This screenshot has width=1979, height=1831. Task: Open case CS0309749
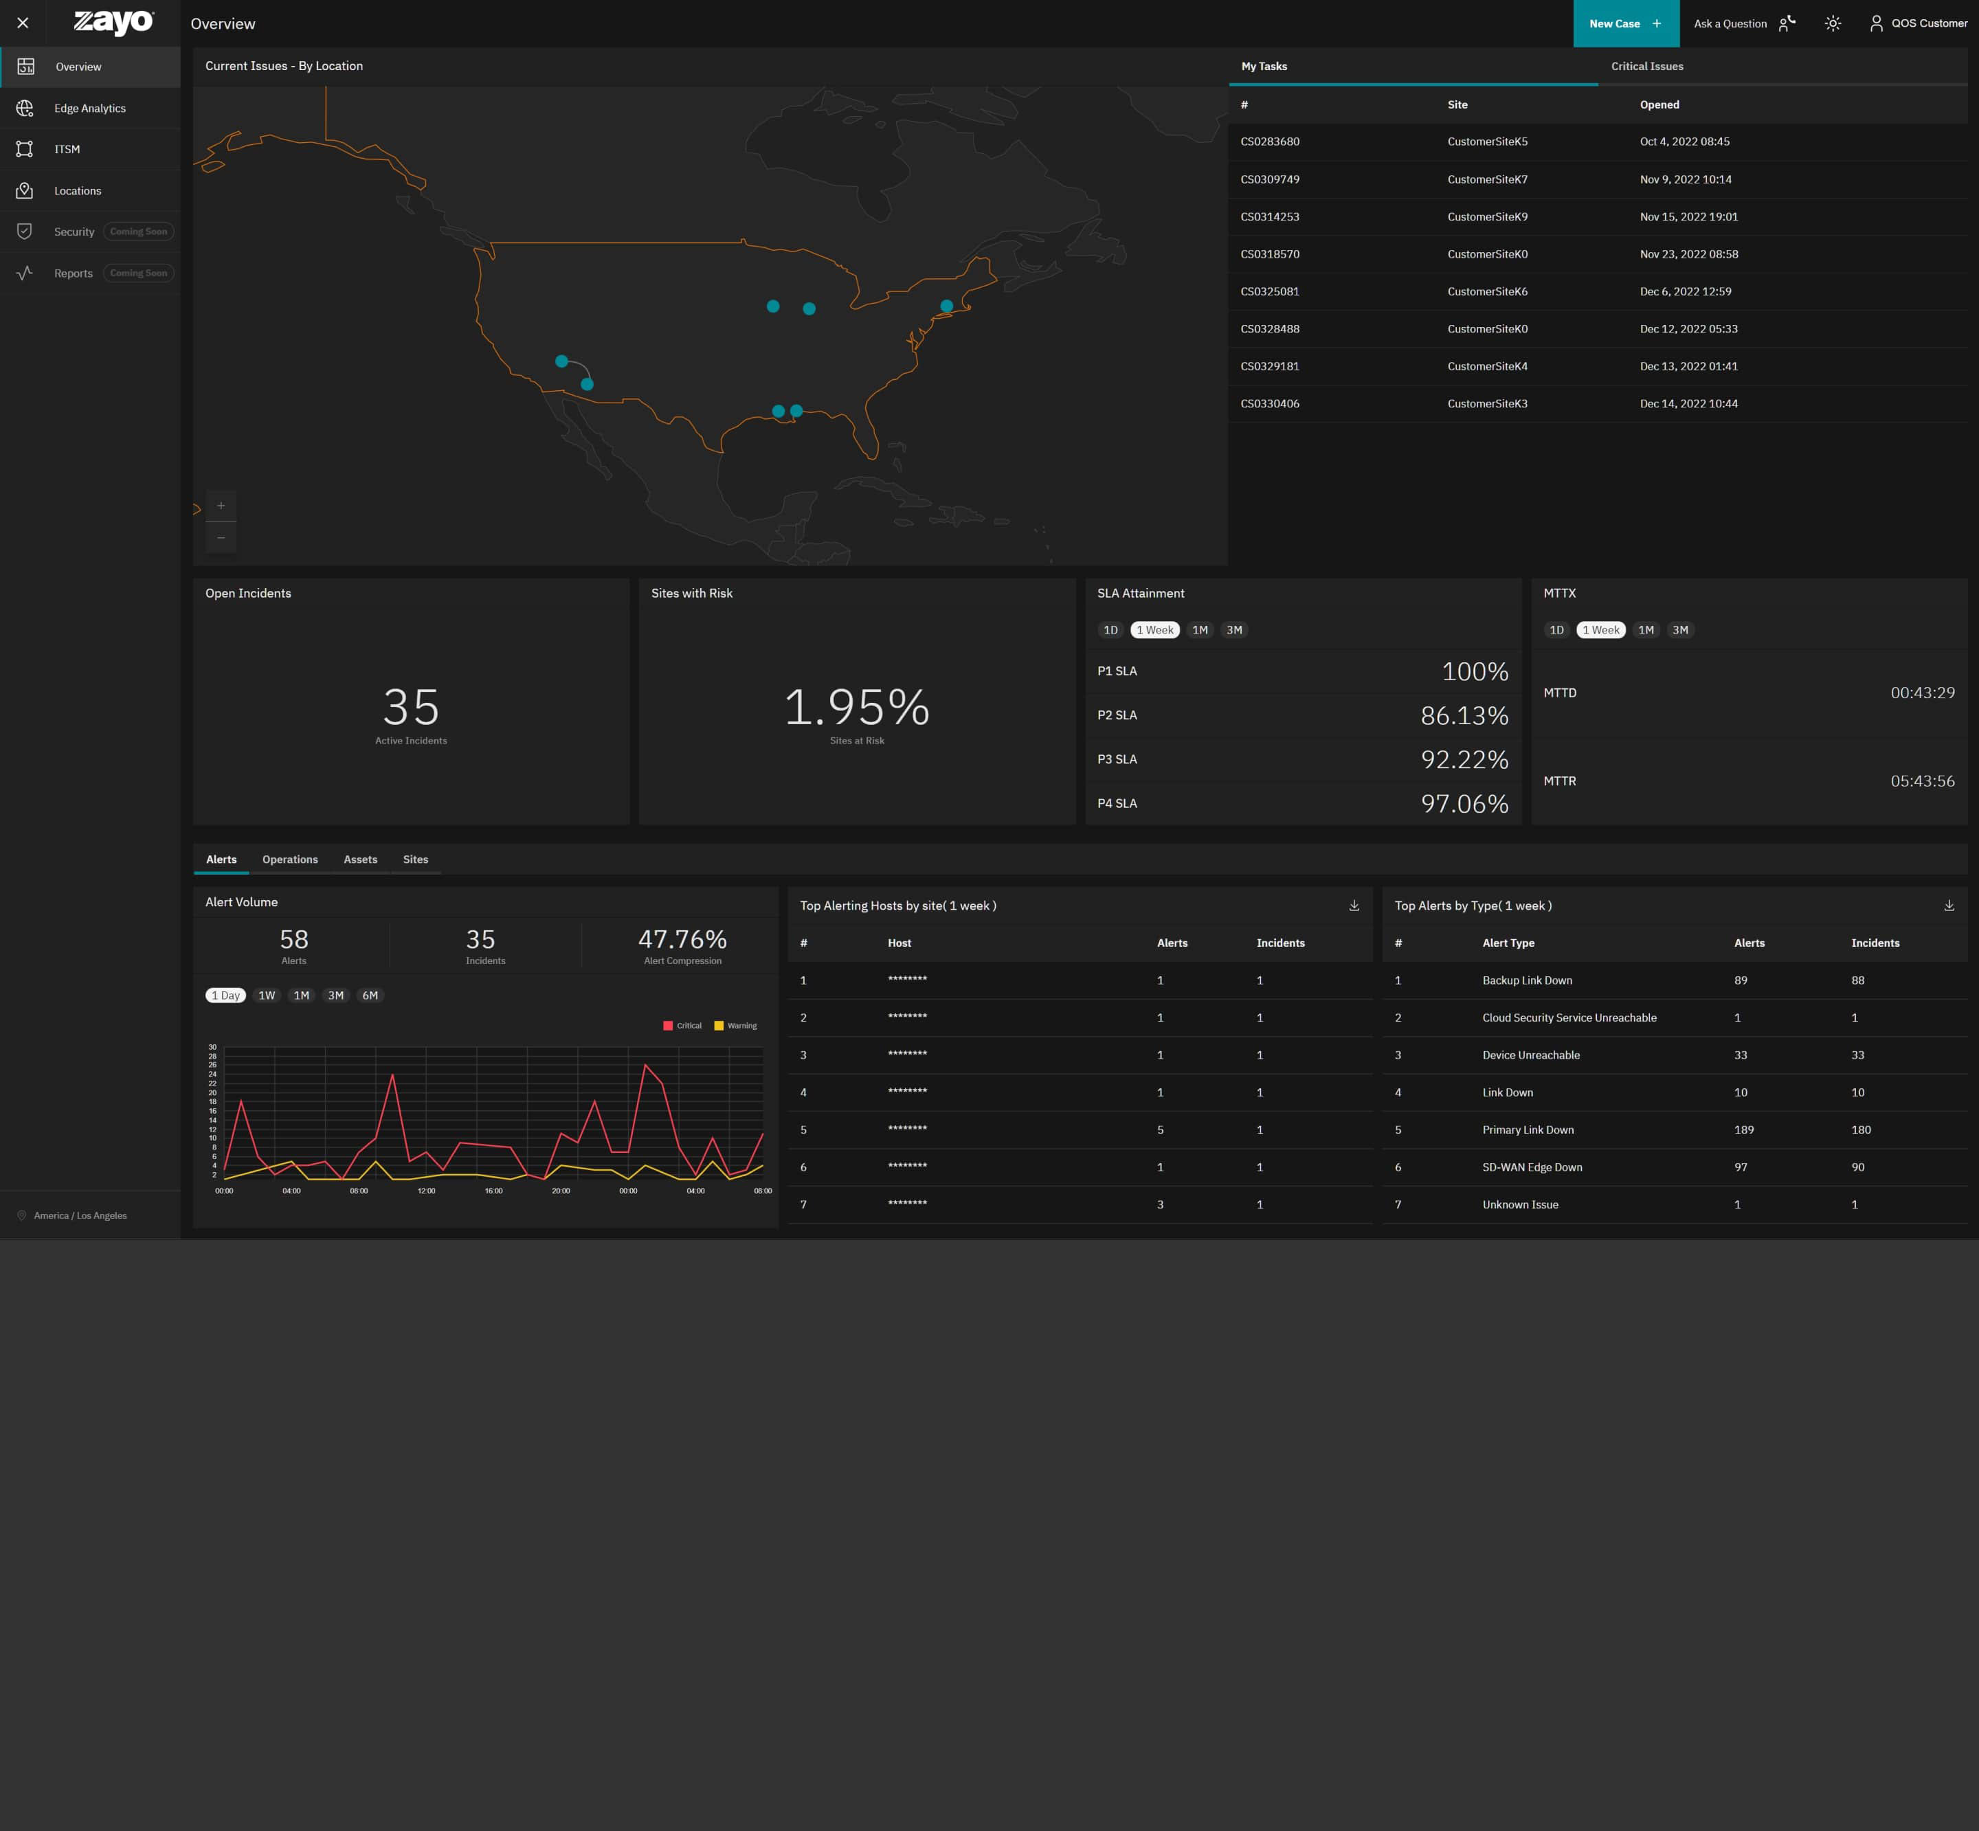pos(1269,179)
